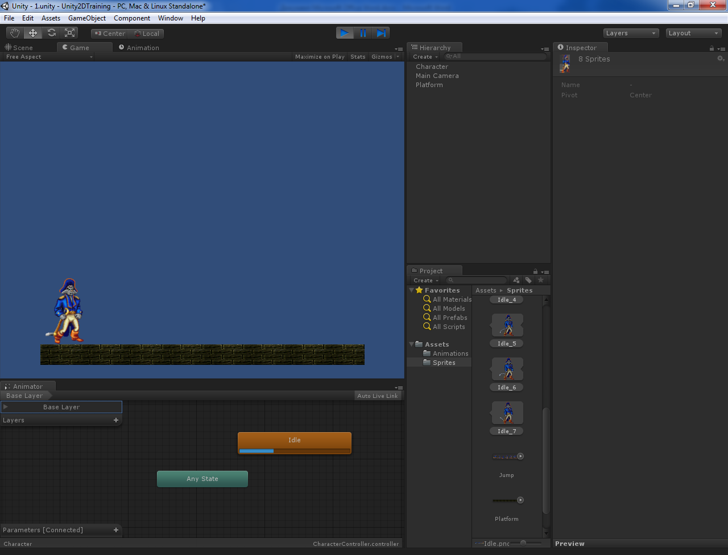Screen dimensions: 728x555
Task: Open the Inspector panel options menu
Action: click(720, 49)
